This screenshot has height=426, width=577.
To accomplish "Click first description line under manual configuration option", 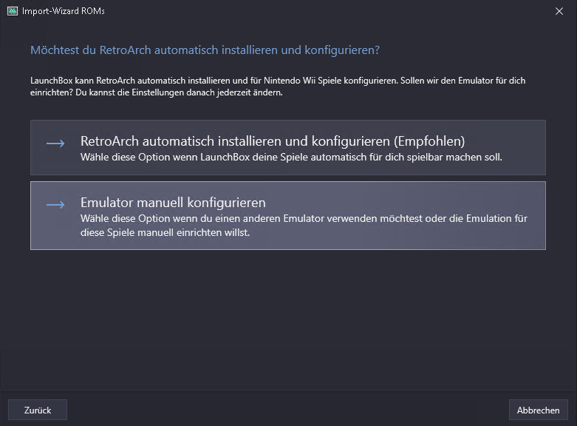I will 303,219.
